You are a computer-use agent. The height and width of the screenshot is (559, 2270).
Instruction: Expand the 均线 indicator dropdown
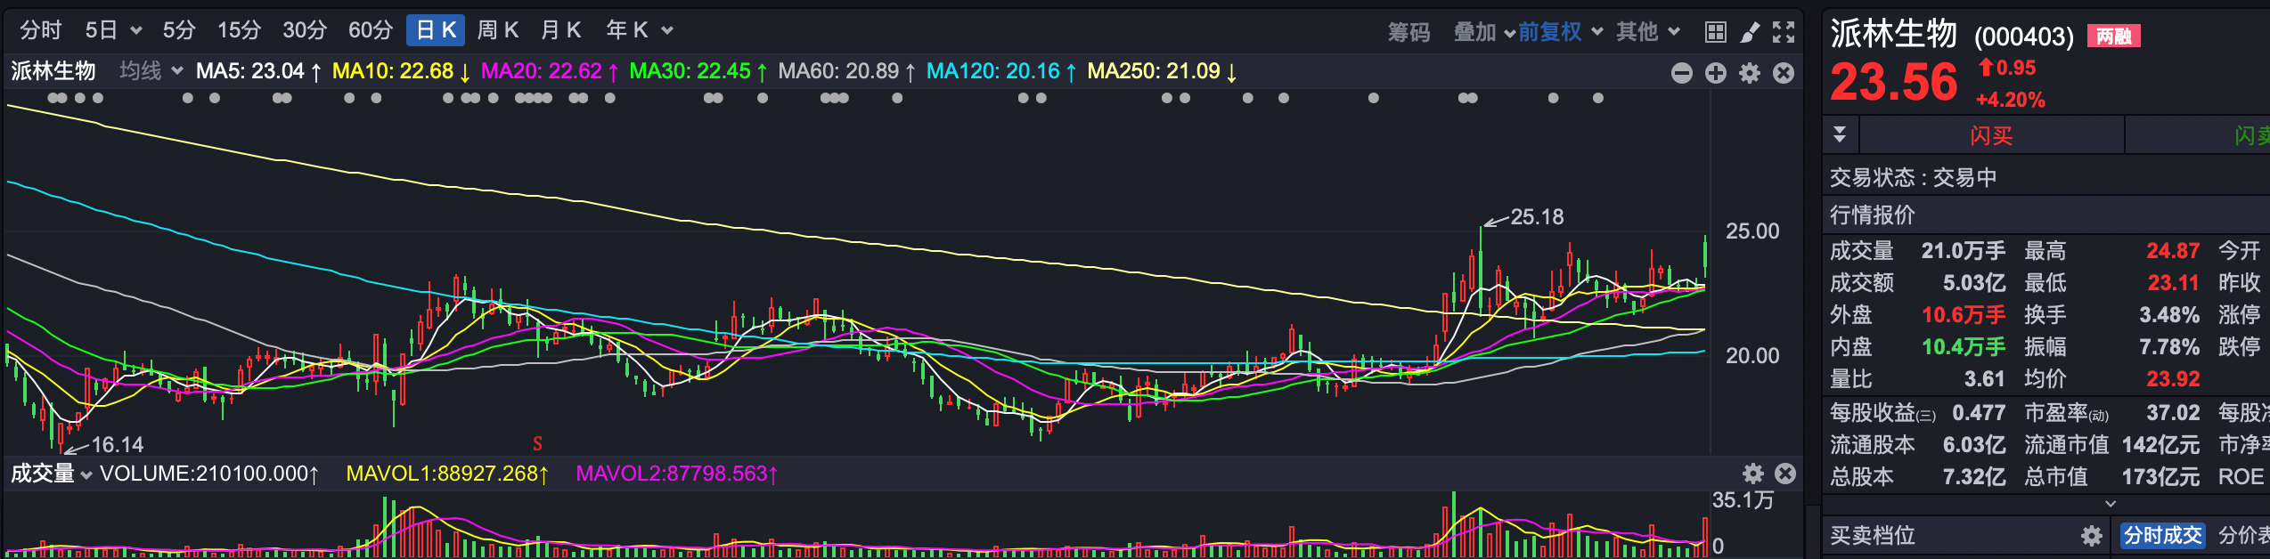[151, 71]
